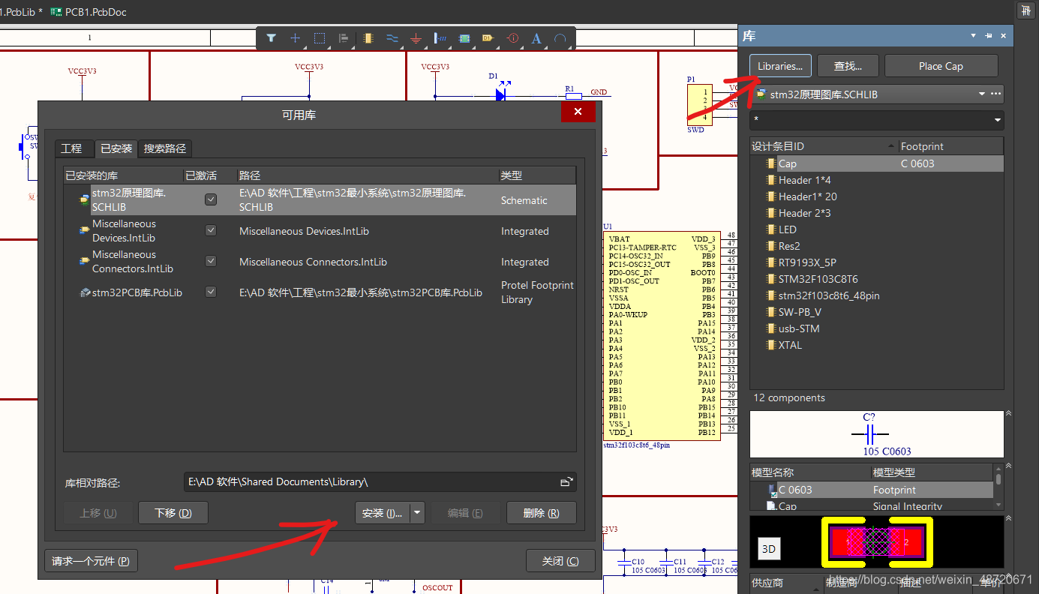Screen dimensions: 1039x594
Task: Toggle stm32PCB库.PcbLib activated checkbox
Action: (211, 292)
